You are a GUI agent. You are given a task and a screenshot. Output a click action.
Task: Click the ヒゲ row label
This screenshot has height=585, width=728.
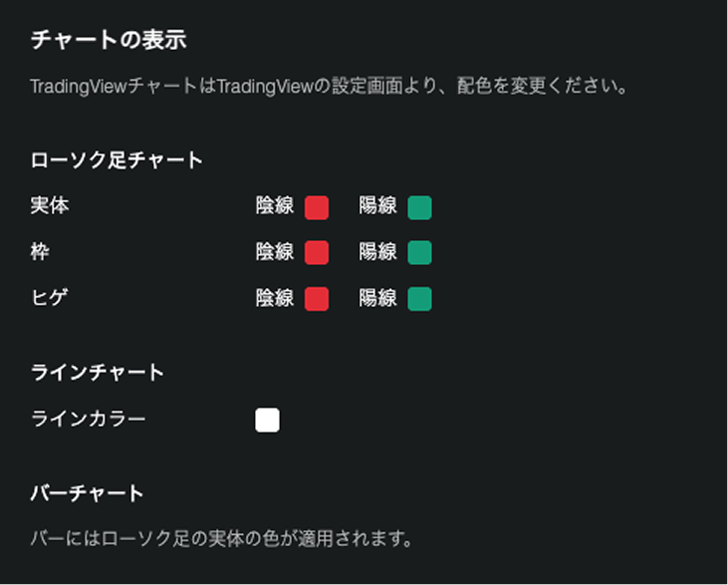50,298
